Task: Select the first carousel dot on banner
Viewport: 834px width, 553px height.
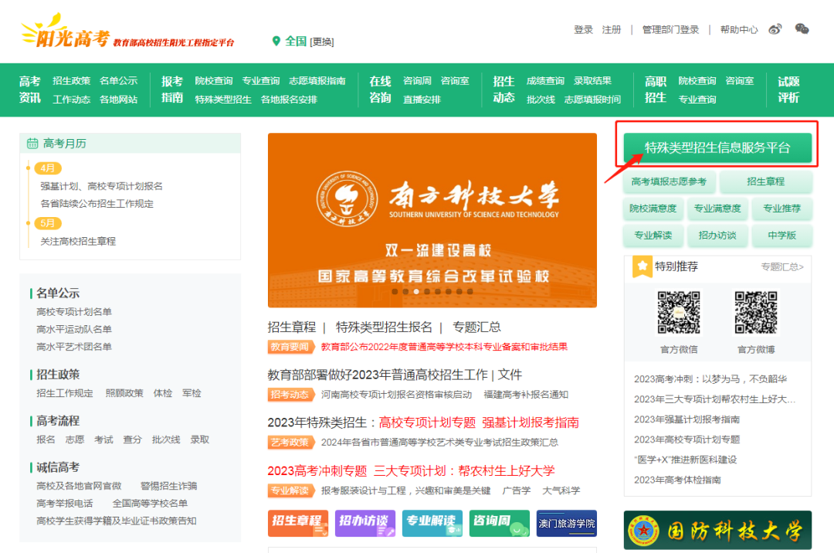Action: tap(395, 291)
